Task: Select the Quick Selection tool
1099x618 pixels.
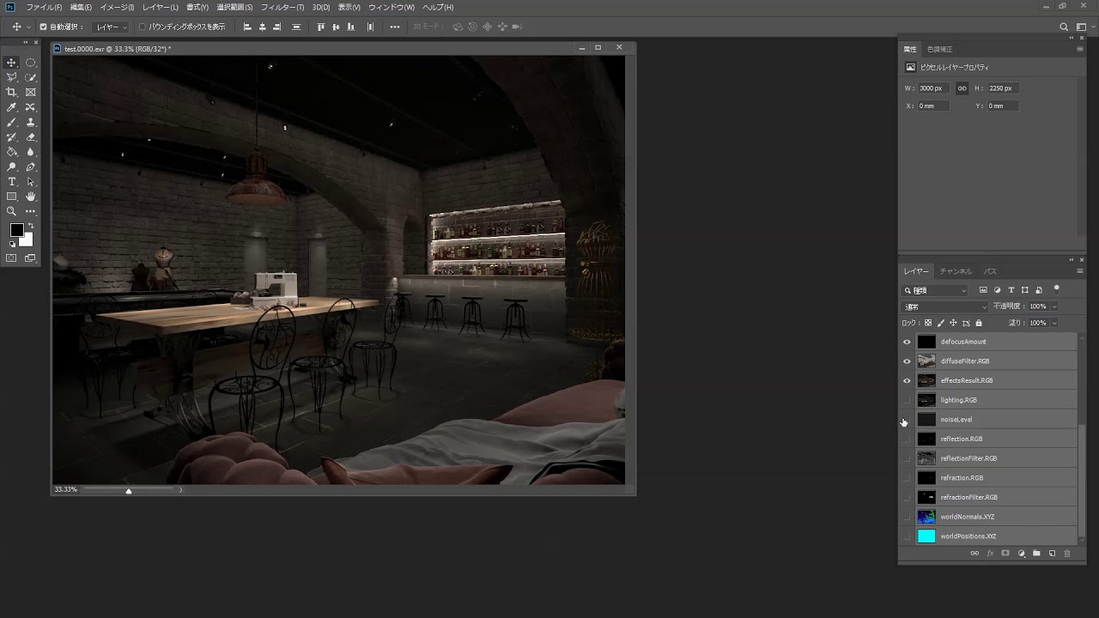Action: tap(31, 77)
